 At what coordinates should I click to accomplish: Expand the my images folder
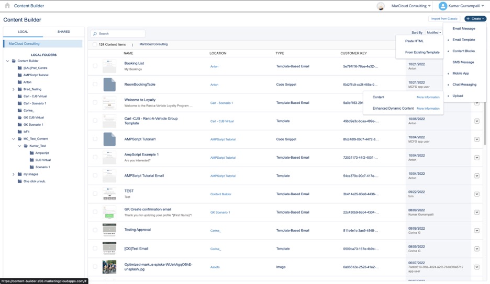coord(14,174)
